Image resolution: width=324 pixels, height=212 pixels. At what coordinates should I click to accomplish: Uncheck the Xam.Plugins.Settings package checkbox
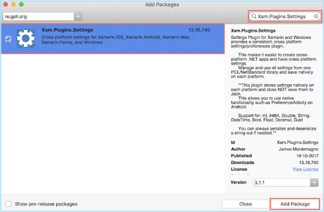tap(8, 38)
